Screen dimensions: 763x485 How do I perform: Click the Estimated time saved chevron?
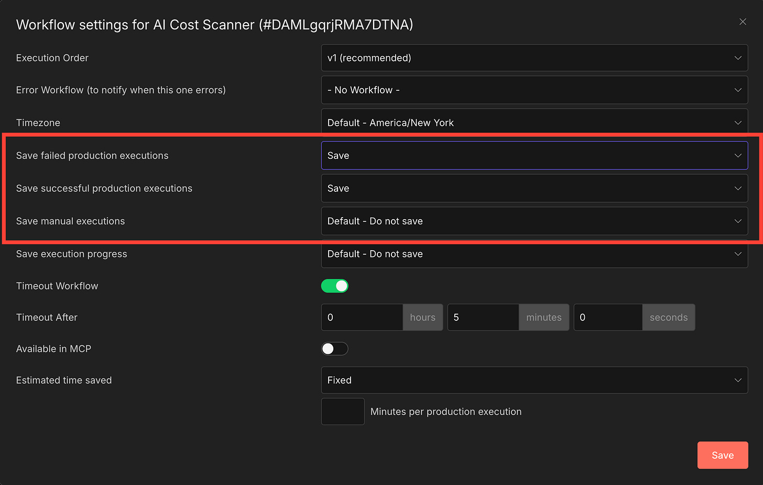[x=738, y=380]
